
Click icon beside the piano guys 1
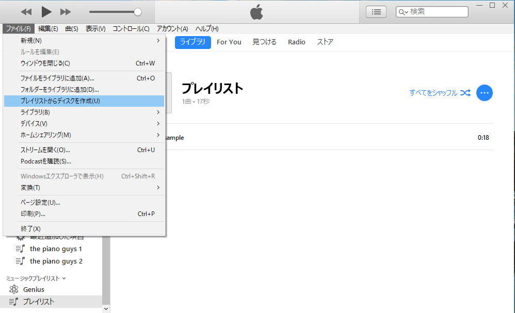20,249
